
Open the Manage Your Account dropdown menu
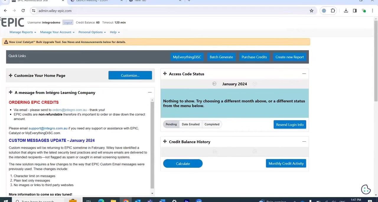(x=57, y=32)
